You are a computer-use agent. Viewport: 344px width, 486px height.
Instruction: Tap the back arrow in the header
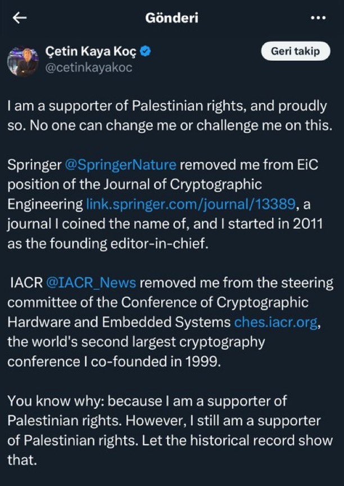pos(20,17)
